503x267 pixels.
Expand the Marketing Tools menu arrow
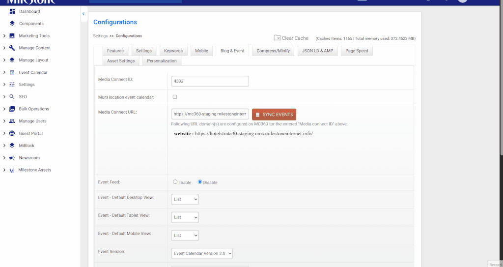tap(4, 36)
